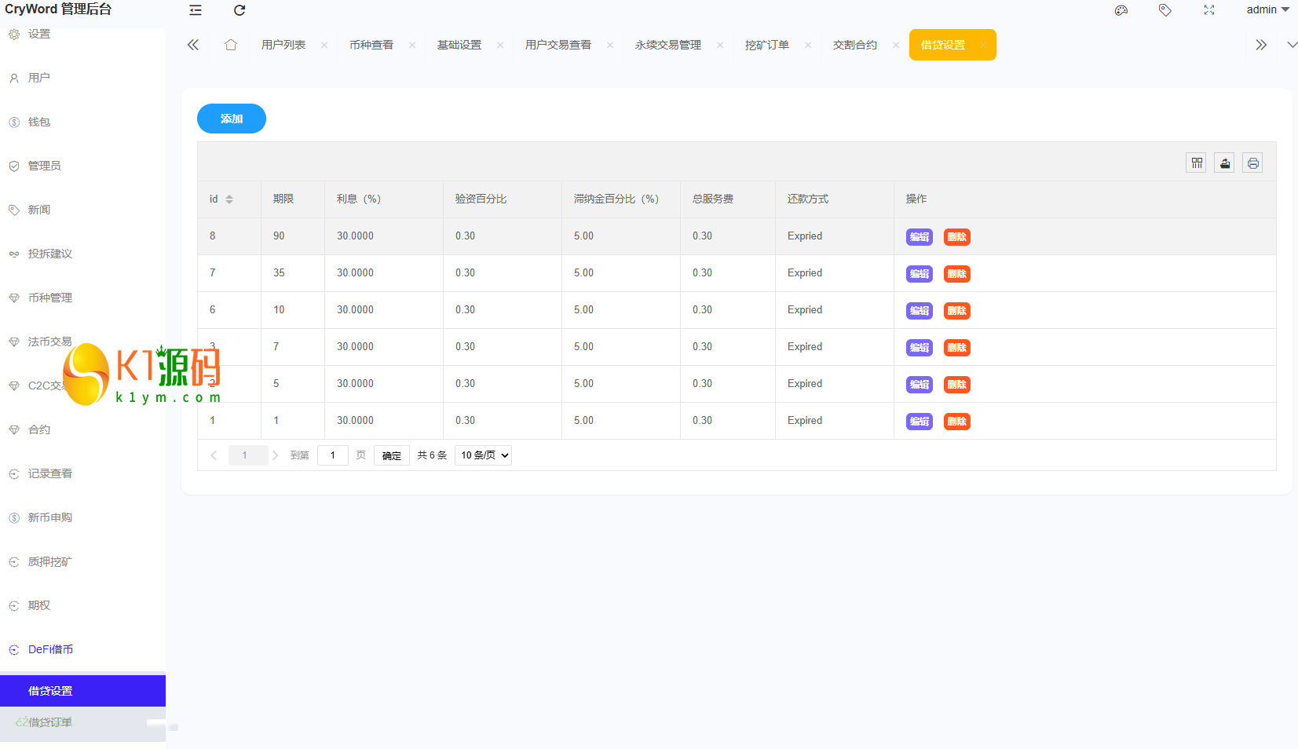Expand the 管理员 sidebar menu
Image resolution: width=1298 pixels, height=749 pixels.
pos(82,166)
